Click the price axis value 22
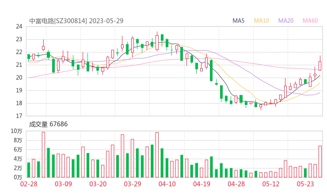This screenshot has height=194, width=327. click(x=19, y=52)
